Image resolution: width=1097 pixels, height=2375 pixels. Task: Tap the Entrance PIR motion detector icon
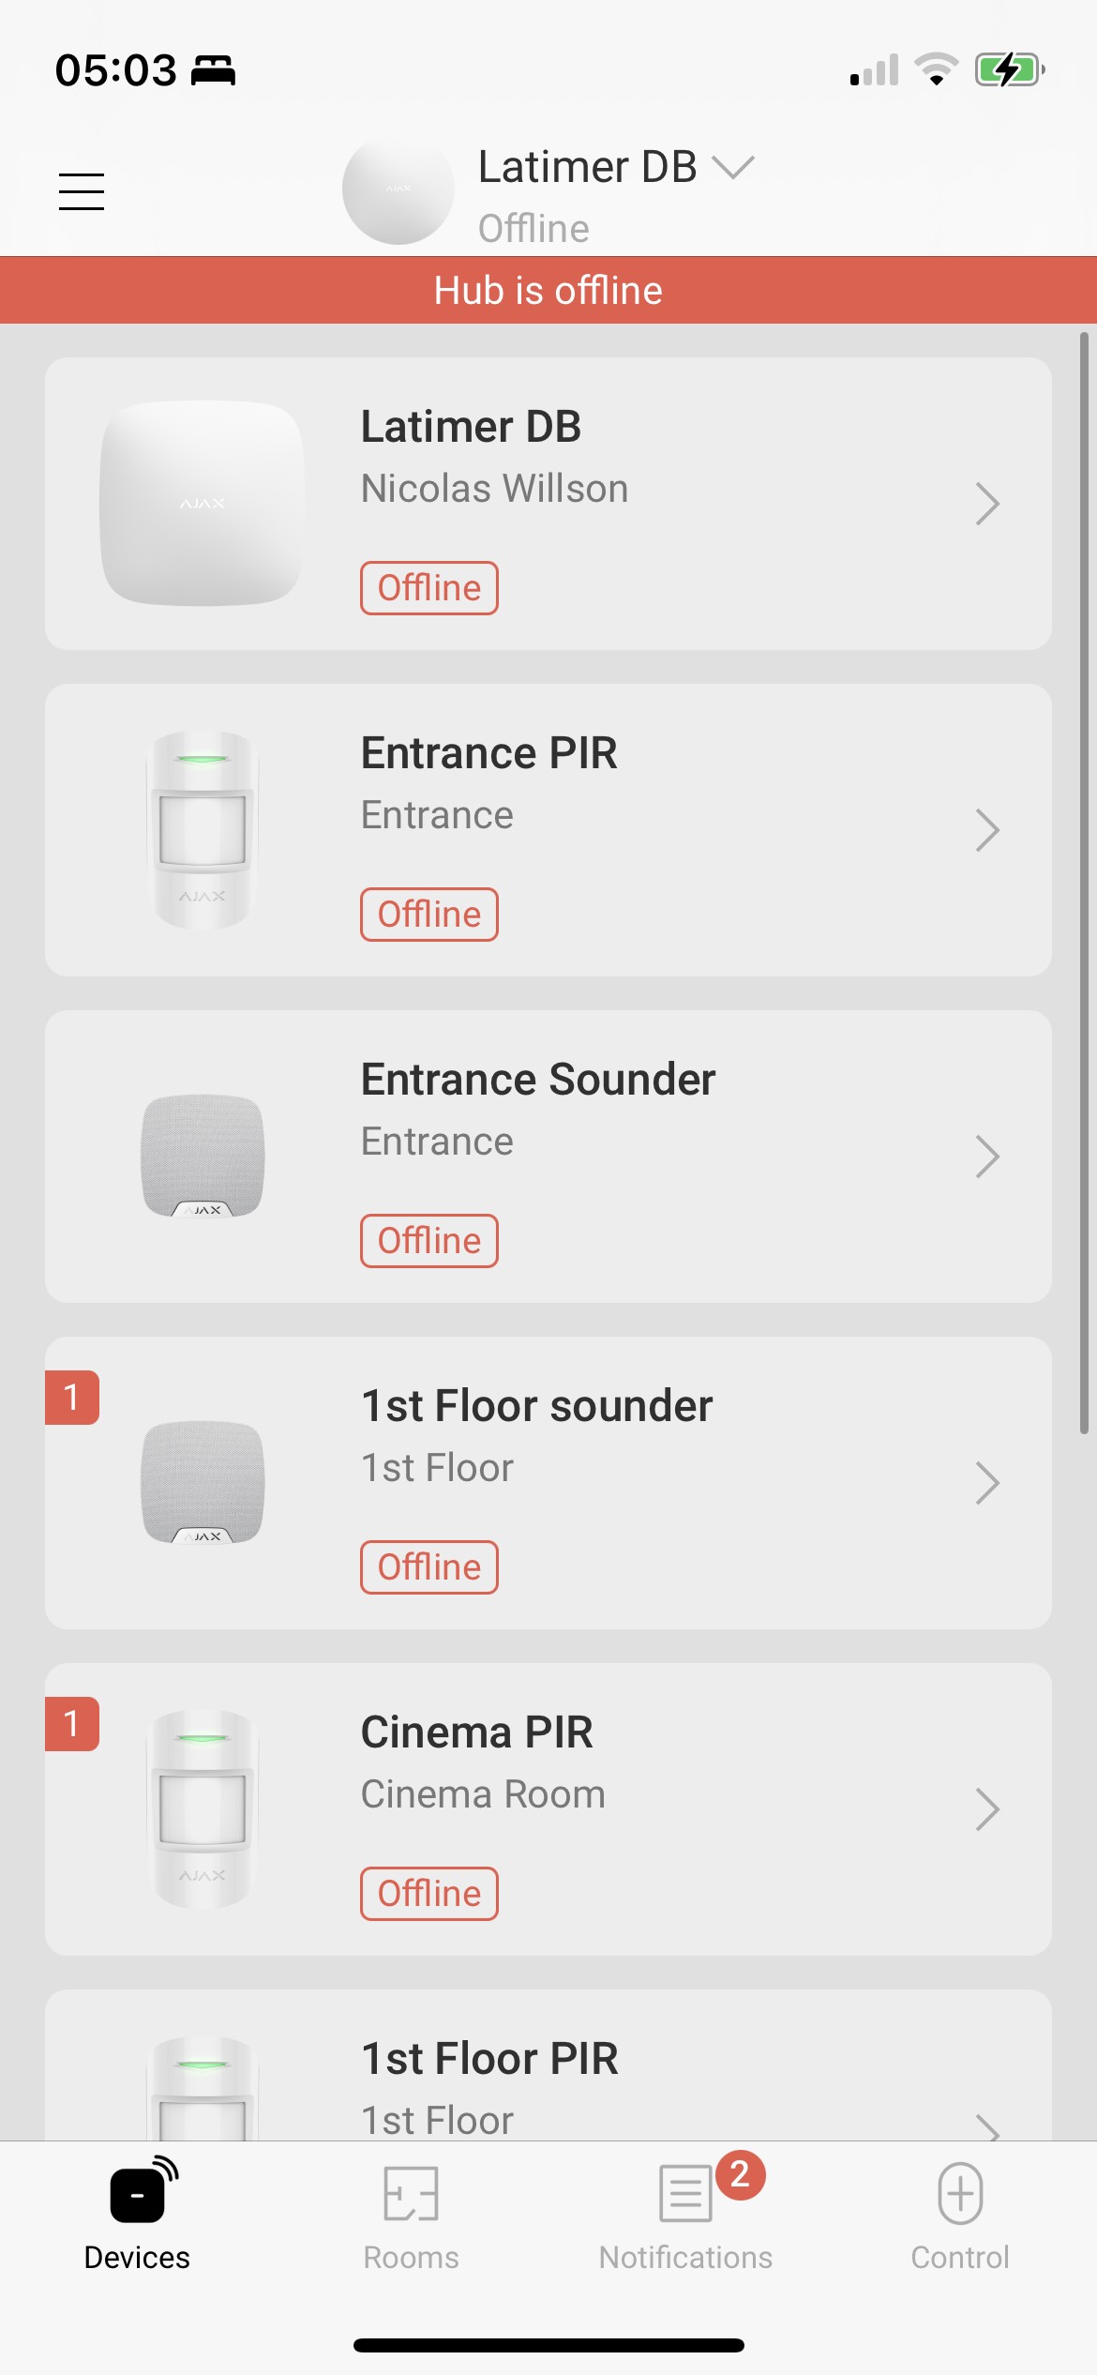click(203, 830)
